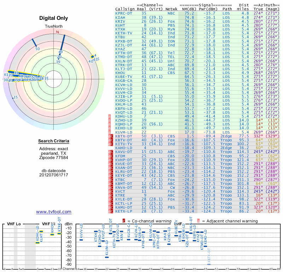Select KLTJ-DT callsign in the table
The height and width of the screenshot is (272, 283).
pos(123,69)
